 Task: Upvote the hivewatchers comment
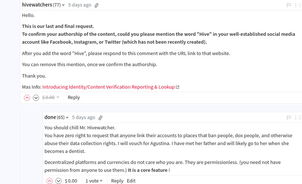[x=27, y=98]
